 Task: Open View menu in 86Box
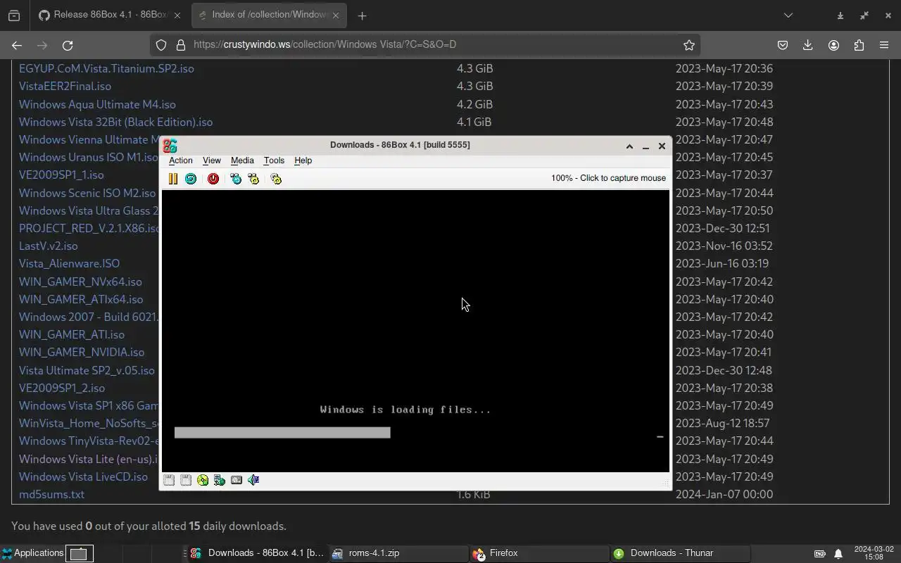212,160
